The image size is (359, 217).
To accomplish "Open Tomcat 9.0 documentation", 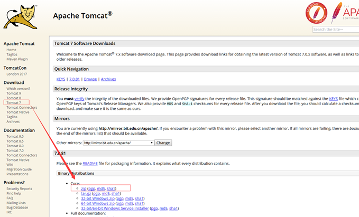I will 15,137.
